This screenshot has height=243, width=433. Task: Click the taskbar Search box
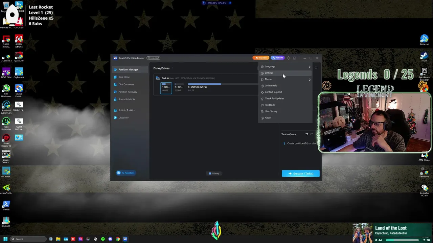[28, 239]
